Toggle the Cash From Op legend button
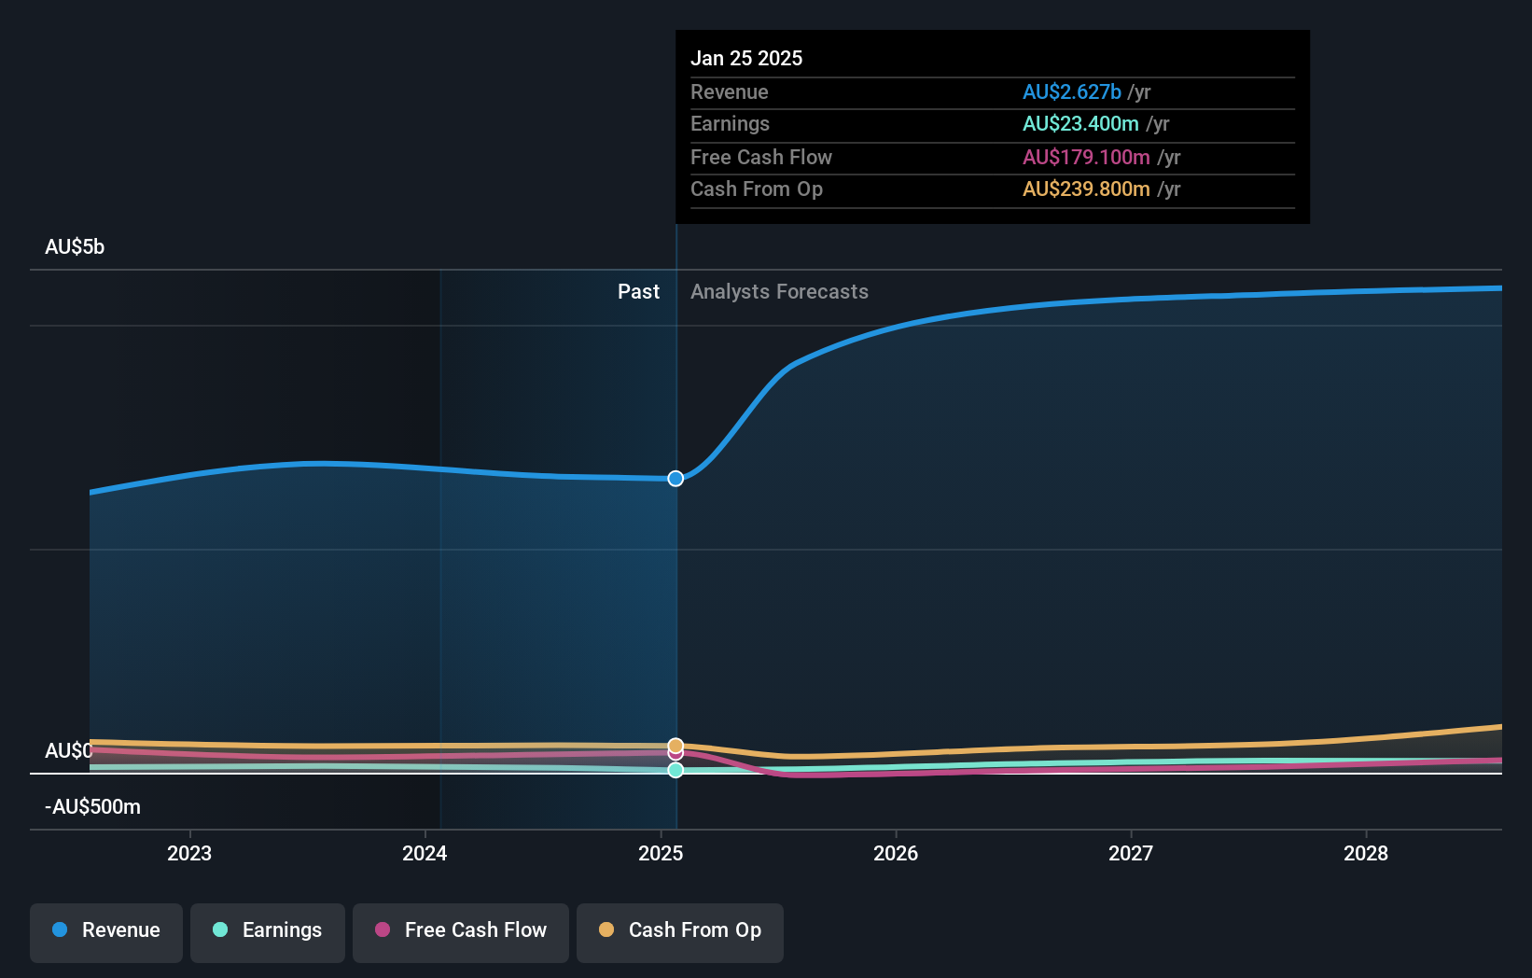Image resolution: width=1532 pixels, height=978 pixels. [680, 932]
